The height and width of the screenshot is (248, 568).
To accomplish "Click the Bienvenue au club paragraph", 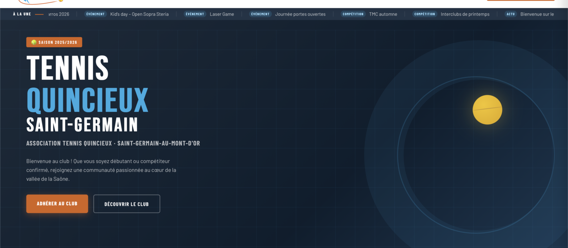I will pyautogui.click(x=101, y=170).
